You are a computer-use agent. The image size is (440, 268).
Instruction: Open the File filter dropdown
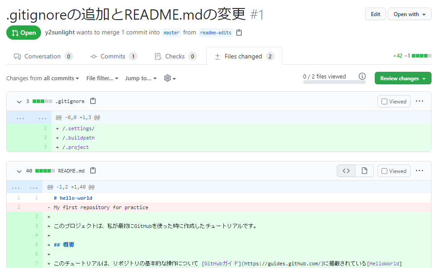click(102, 78)
